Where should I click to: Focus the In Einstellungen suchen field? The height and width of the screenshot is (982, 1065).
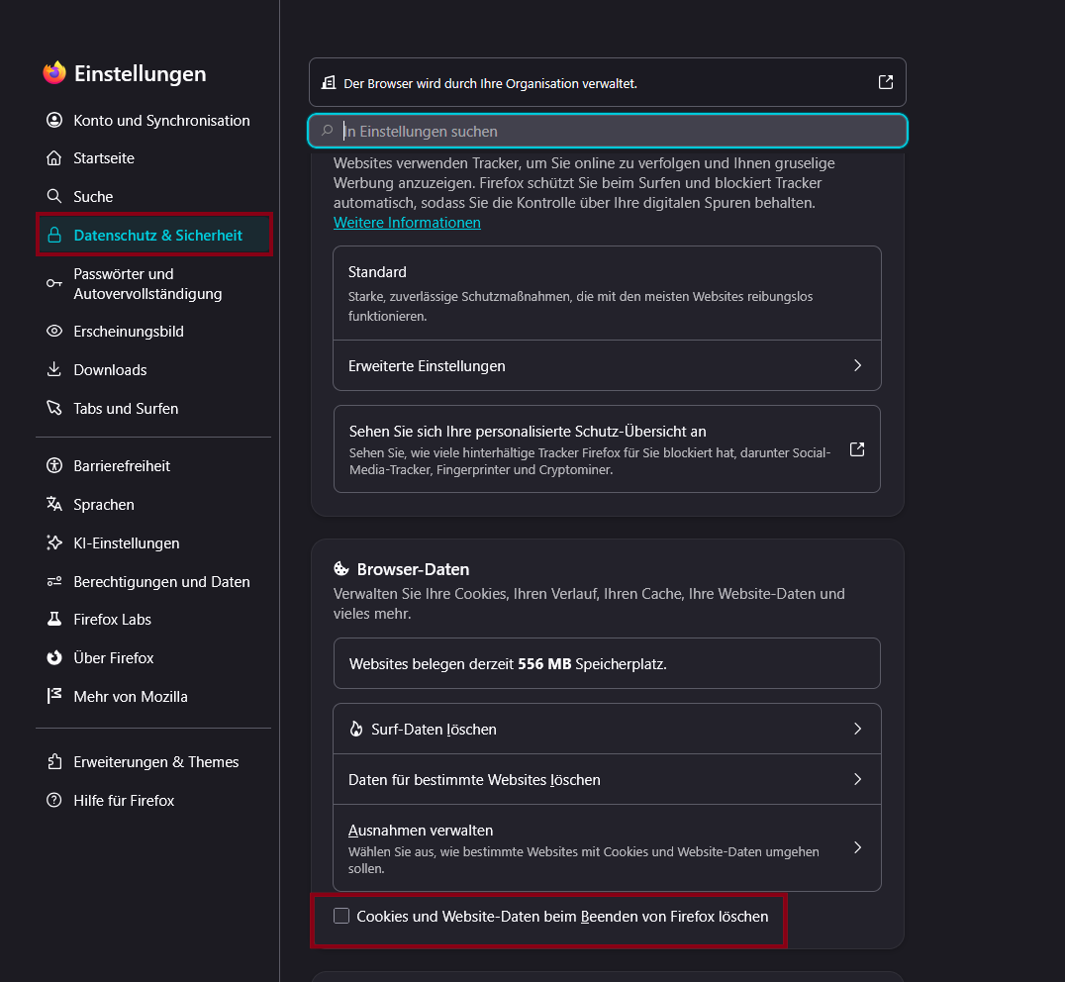[x=607, y=131]
